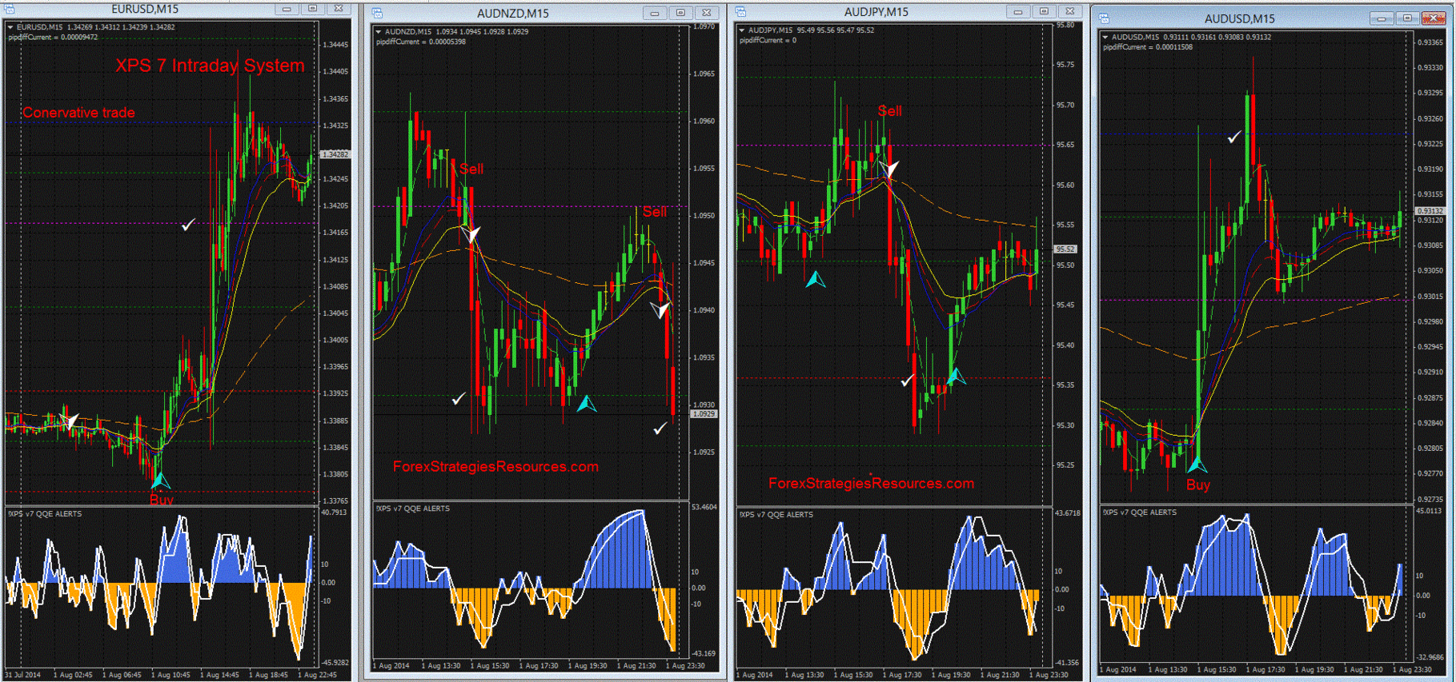Screen dimensions: 1456x682
Task: Click the AUDJPY,M15 window title
Action: [x=876, y=12]
